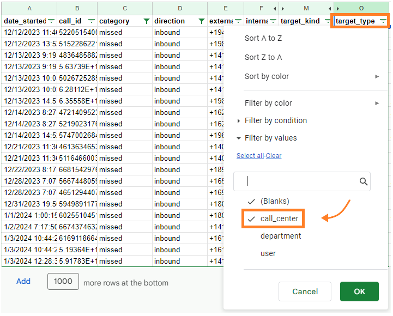Image resolution: width=393 pixels, height=316 pixels.
Task: Open active filter icon in category header
Action: click(x=147, y=21)
